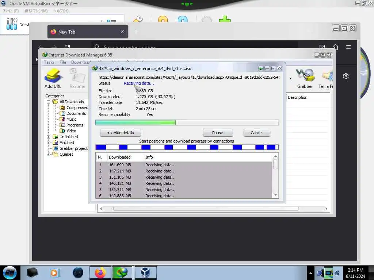
Task: Click the Description column header
Action: (297, 97)
